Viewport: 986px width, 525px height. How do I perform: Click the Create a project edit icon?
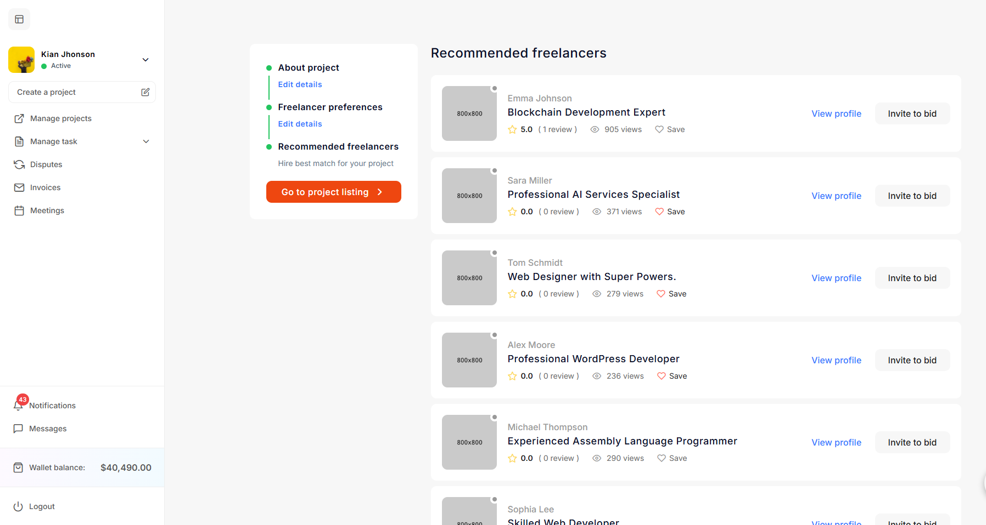point(145,92)
